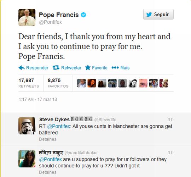
Task: View the 8,875 favoritos count
Action: point(58,83)
